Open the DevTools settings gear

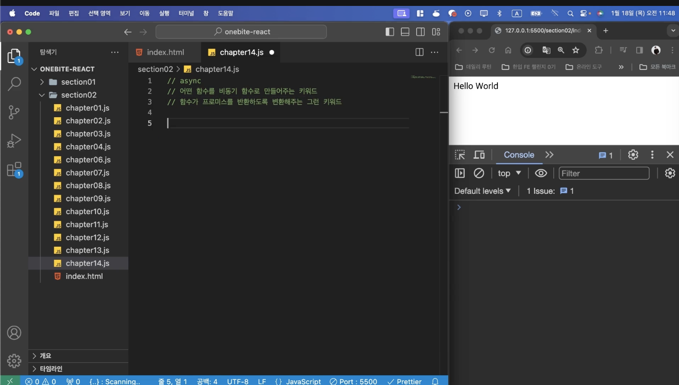(633, 155)
